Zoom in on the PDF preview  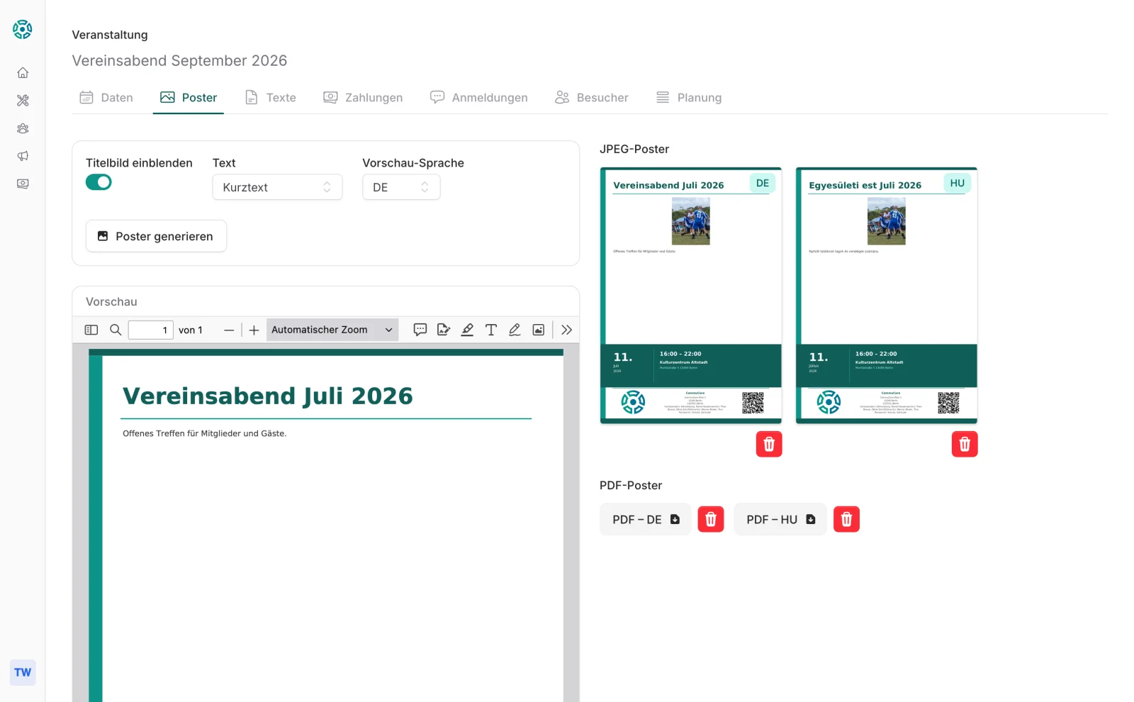254,330
